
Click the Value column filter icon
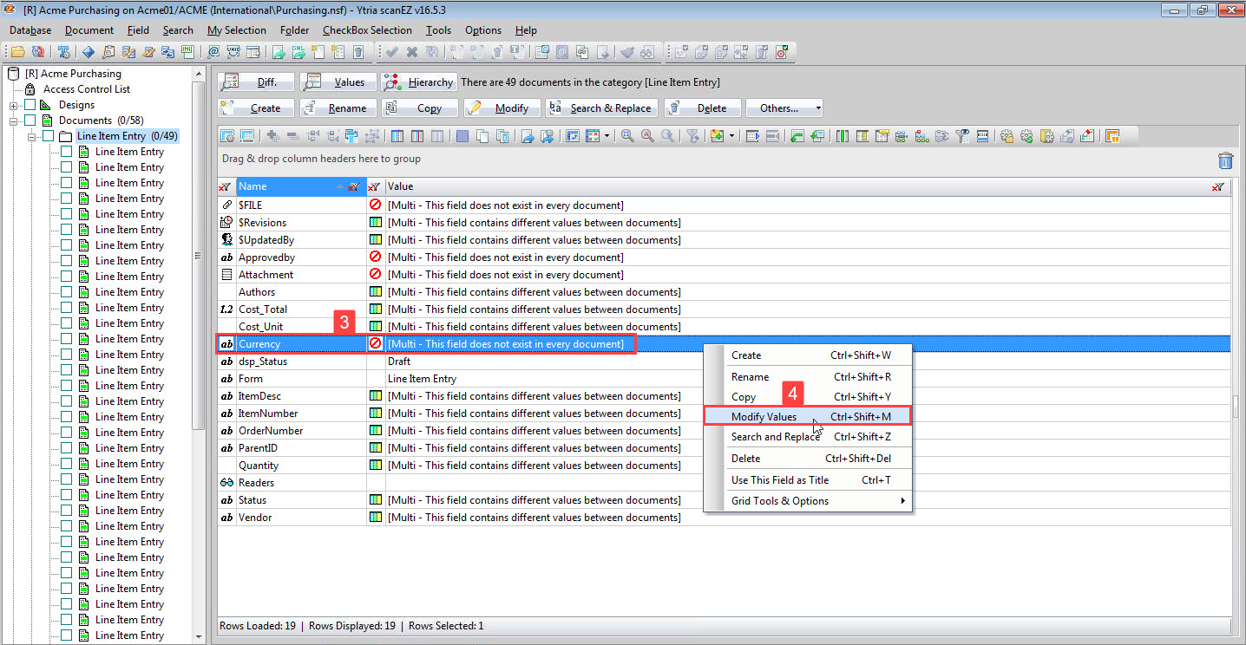pos(1218,186)
